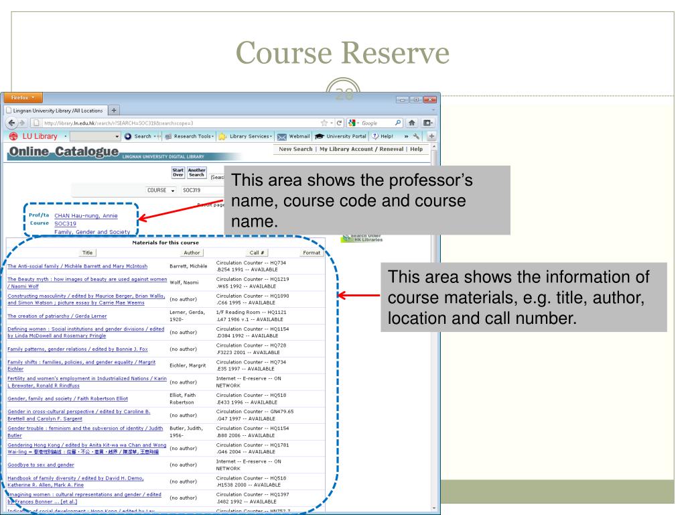Click the LU Library toolbar logo

(x=33, y=136)
